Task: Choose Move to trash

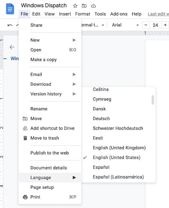Action: [x=50, y=138]
